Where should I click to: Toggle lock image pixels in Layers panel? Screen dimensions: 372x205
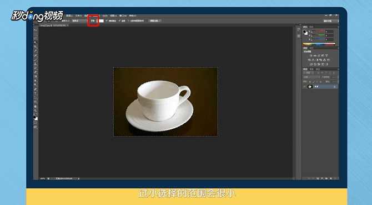[314, 82]
